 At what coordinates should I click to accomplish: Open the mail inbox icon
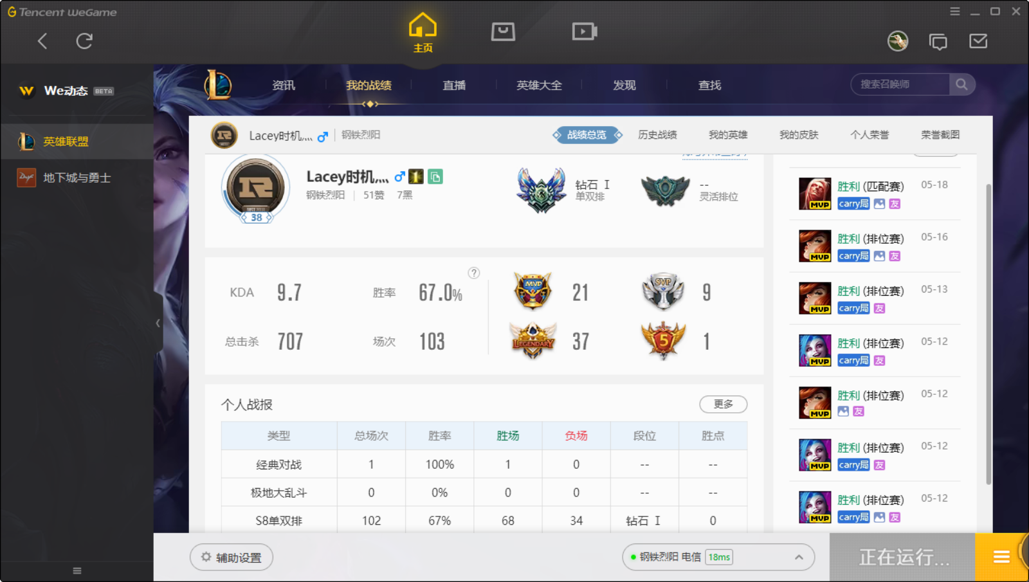(978, 41)
